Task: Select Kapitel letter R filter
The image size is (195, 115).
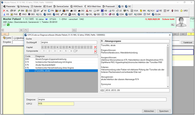Action: (70, 47)
